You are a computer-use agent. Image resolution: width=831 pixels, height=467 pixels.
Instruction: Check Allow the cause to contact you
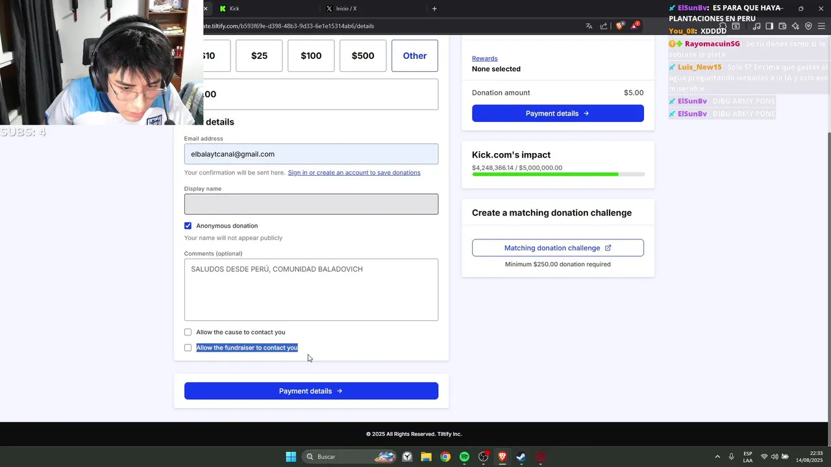pyautogui.click(x=188, y=332)
